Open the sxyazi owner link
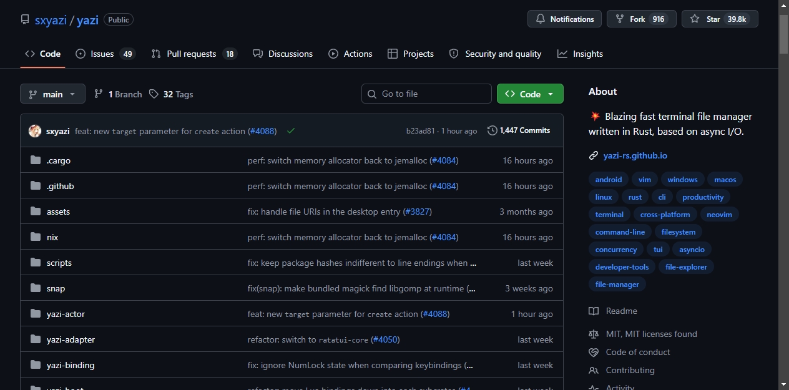The height and width of the screenshot is (390, 789). pyautogui.click(x=51, y=20)
